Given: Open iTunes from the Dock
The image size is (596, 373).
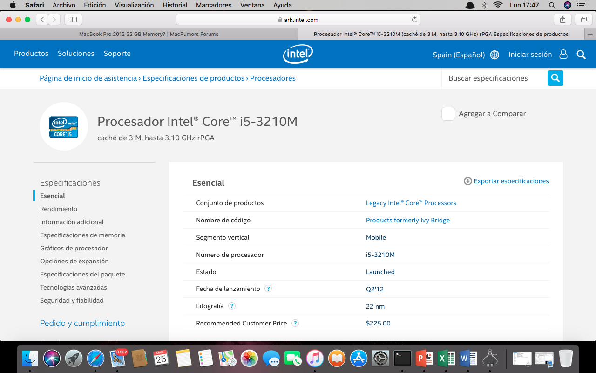Looking at the screenshot, I should (315, 358).
